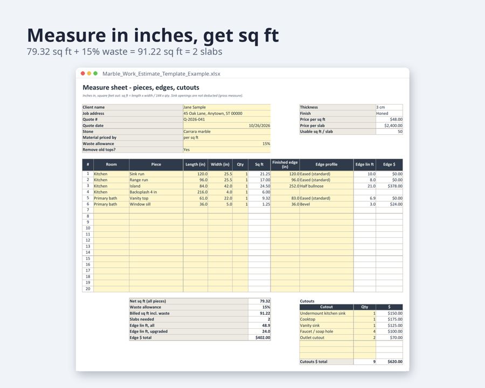485x388 pixels.
Task: Select the 'Sink run' piece cell
Action: pos(156,174)
